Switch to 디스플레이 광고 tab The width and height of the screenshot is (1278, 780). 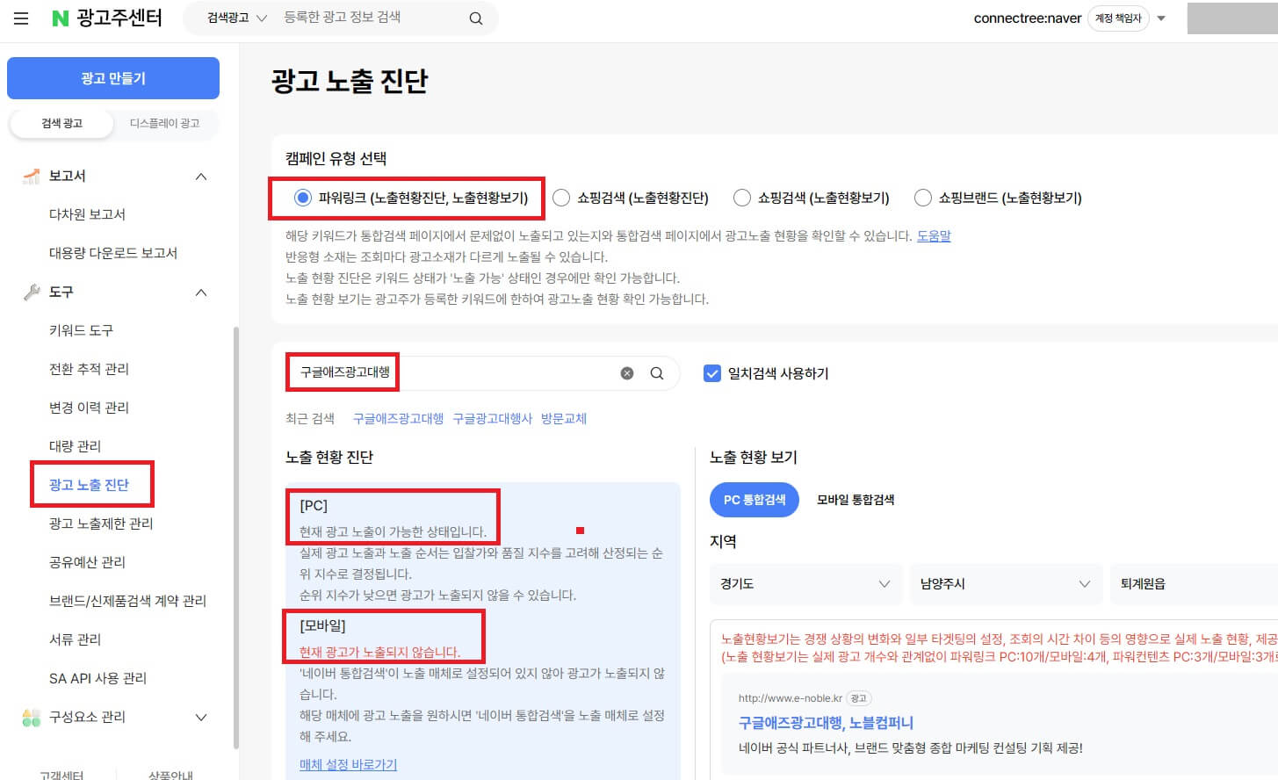[x=165, y=123]
